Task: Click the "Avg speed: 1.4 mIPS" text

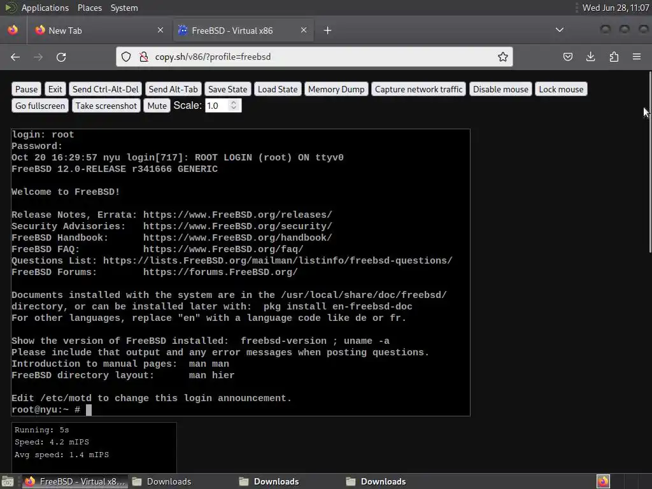Action: [x=62, y=455]
